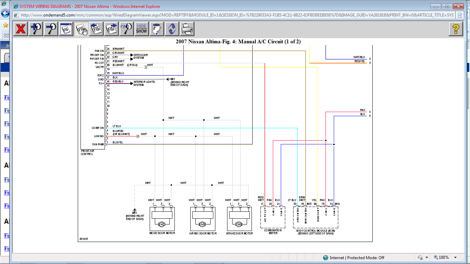
Task: Click the FRONT AIR CONTROL label
Action: tap(87, 153)
